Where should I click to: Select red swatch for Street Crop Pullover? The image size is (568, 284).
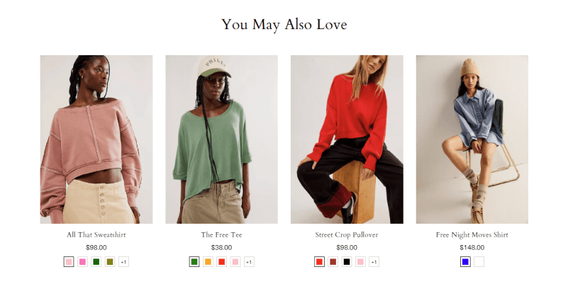(319, 261)
